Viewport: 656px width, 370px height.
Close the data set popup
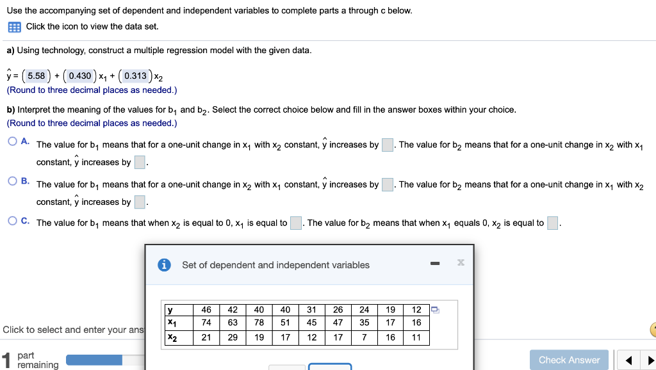[461, 262]
